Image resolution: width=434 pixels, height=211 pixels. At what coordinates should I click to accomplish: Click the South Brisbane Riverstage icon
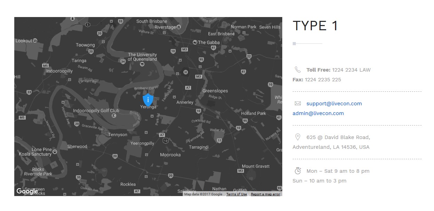click(x=179, y=27)
